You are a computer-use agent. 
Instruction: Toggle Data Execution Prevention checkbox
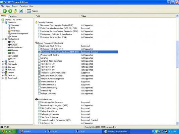pyautogui.click(x=39, y=28)
